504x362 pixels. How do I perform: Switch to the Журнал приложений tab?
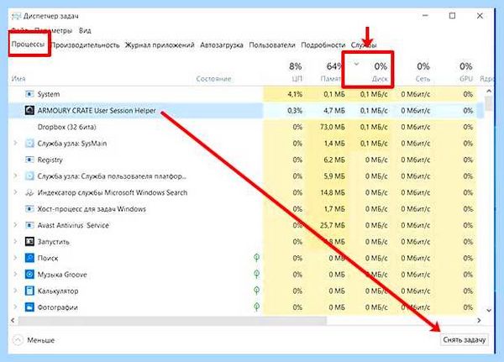point(160,45)
